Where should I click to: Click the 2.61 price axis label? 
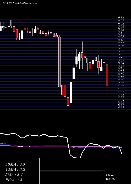(x=121, y=107)
